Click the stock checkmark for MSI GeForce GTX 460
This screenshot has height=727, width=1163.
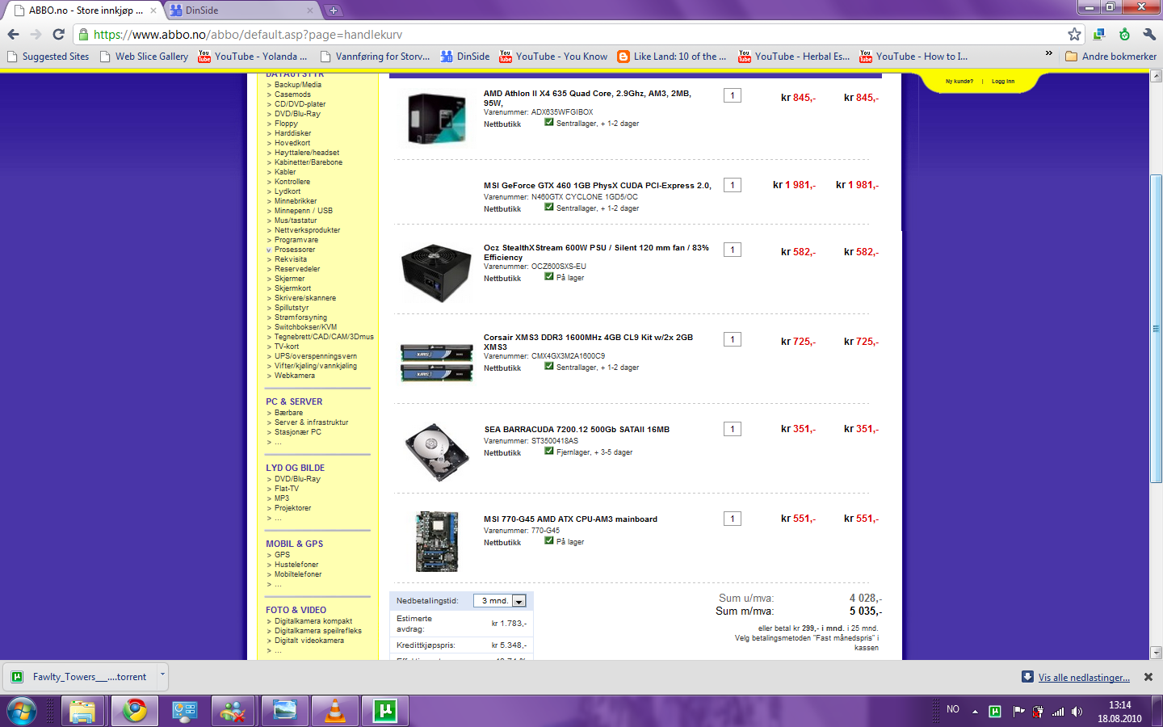coord(549,207)
